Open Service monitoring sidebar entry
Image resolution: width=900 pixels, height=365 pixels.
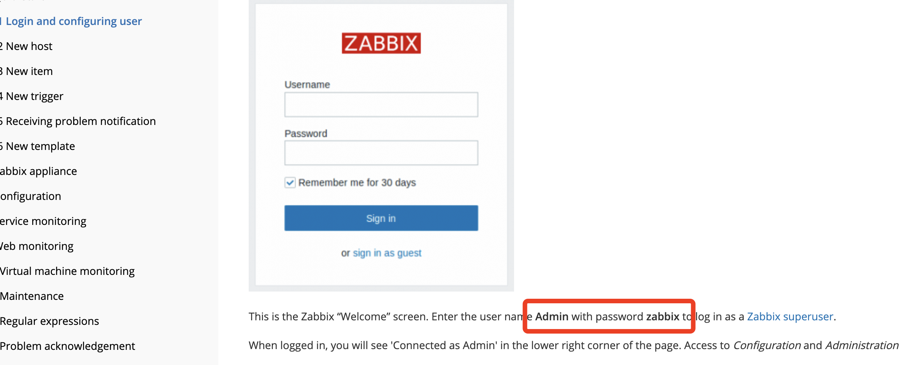(x=43, y=221)
